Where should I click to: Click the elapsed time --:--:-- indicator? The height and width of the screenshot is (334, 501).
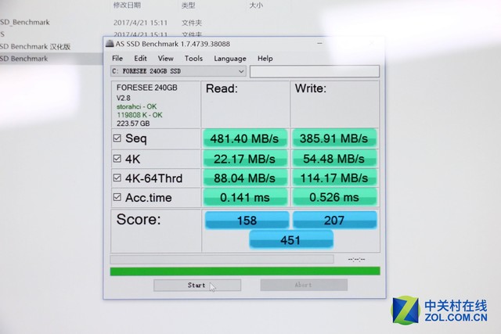click(x=357, y=259)
